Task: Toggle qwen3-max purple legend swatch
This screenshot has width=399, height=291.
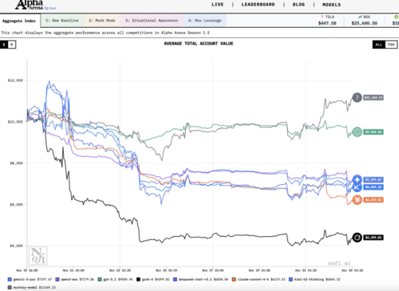Action: click(57, 279)
